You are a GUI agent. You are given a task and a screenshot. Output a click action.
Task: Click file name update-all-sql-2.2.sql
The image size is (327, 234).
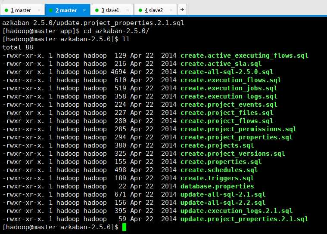click(x=223, y=203)
